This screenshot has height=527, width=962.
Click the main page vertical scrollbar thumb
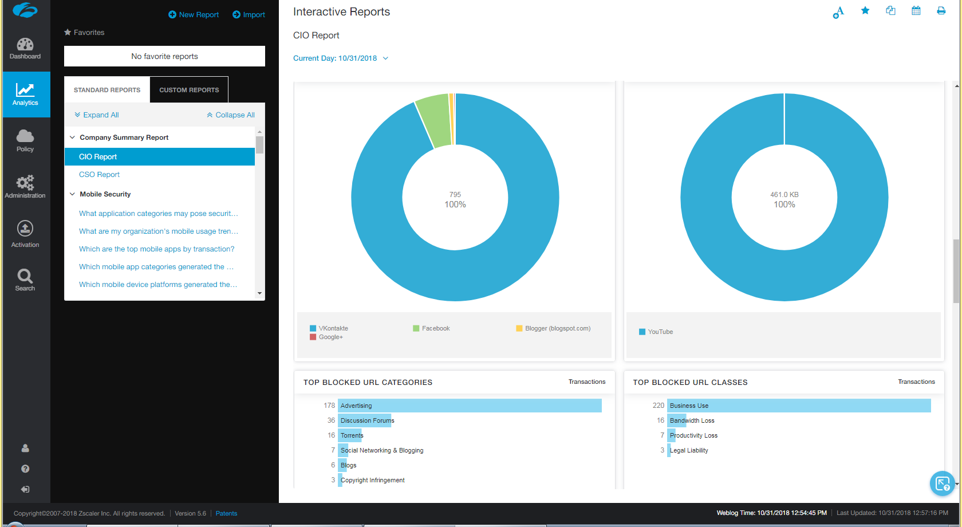click(956, 270)
